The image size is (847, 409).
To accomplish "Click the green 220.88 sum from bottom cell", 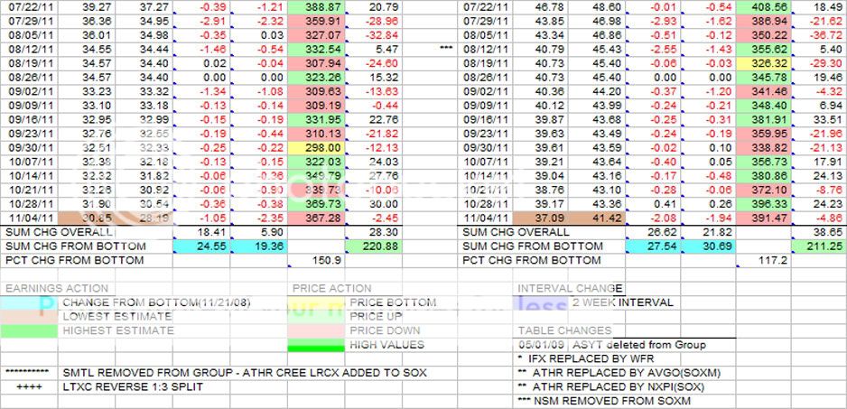I will coord(373,246).
